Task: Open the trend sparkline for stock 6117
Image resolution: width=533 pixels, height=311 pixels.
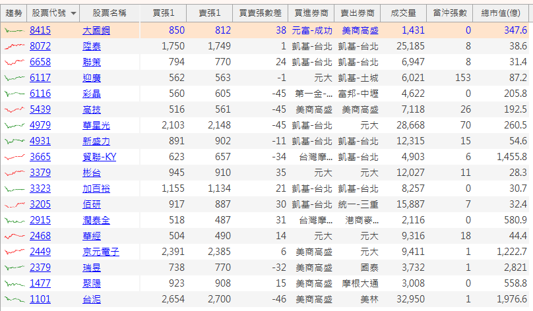Action: (x=15, y=78)
